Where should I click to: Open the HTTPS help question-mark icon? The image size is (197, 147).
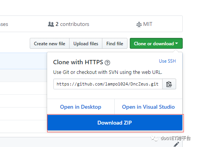[107, 63]
